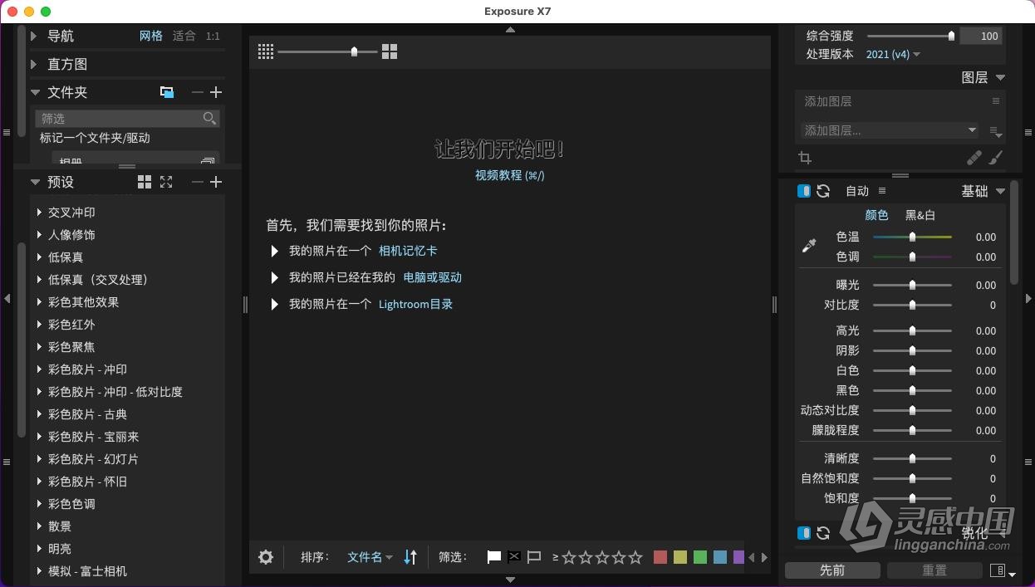Select the bandage spot heal tool
The image size is (1035, 587).
[x=974, y=158]
